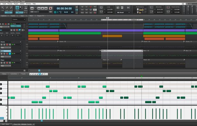Screen dimensions: 197x126
Task: Click the Rewind transport button
Action: click(32, 8)
